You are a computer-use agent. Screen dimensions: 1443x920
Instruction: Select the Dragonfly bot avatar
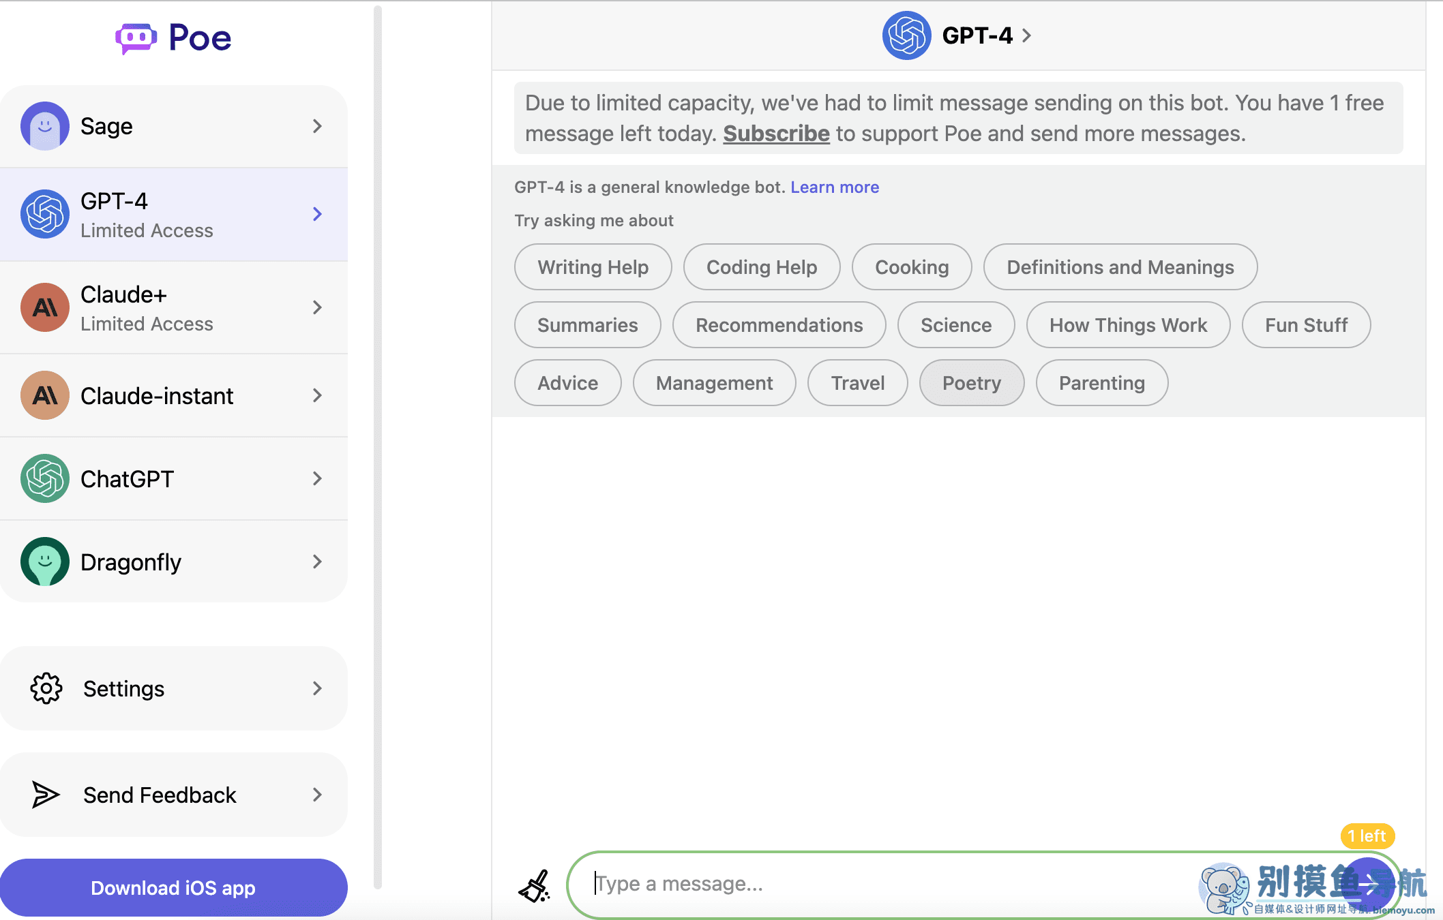click(x=45, y=562)
